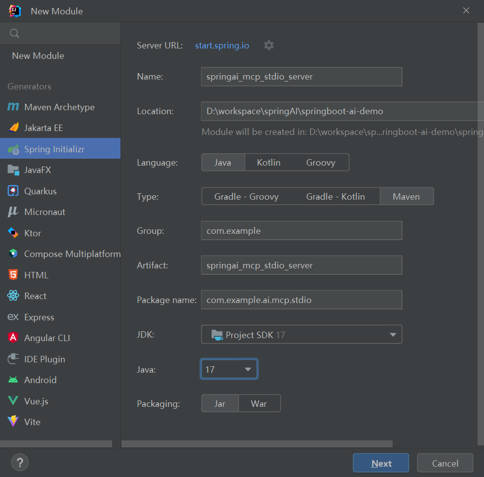
Task: Select Micronaut in the generators list
Action: [x=44, y=212]
